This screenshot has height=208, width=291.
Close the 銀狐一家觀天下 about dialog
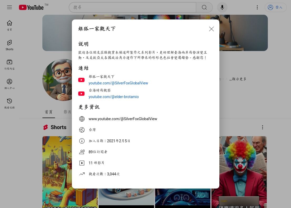click(x=211, y=29)
